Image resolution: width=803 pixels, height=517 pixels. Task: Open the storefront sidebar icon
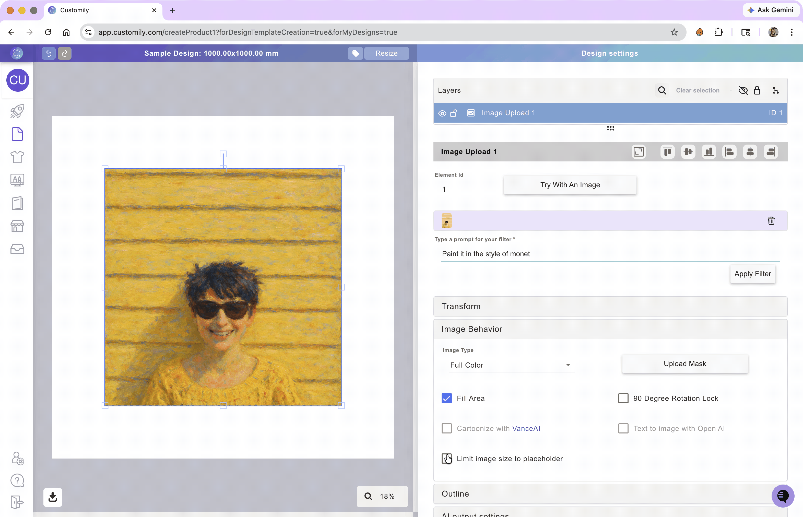click(x=17, y=226)
